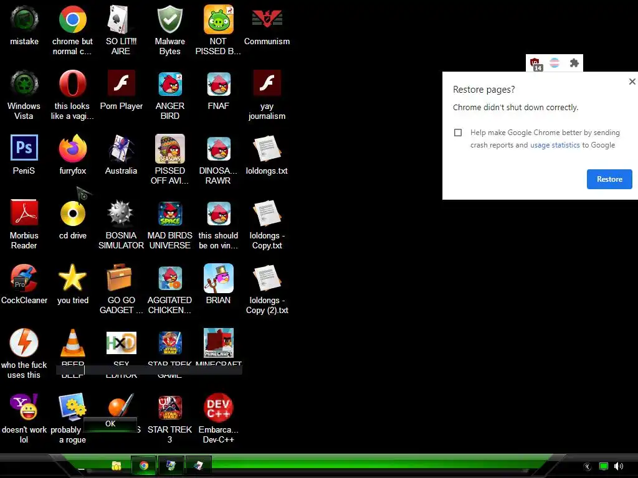Open the green pig 'NOT PISSED B...' icon
Image resolution: width=638 pixels, height=478 pixels.
[219, 19]
